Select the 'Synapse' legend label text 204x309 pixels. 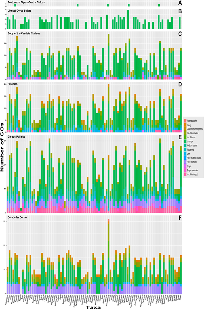(189, 166)
